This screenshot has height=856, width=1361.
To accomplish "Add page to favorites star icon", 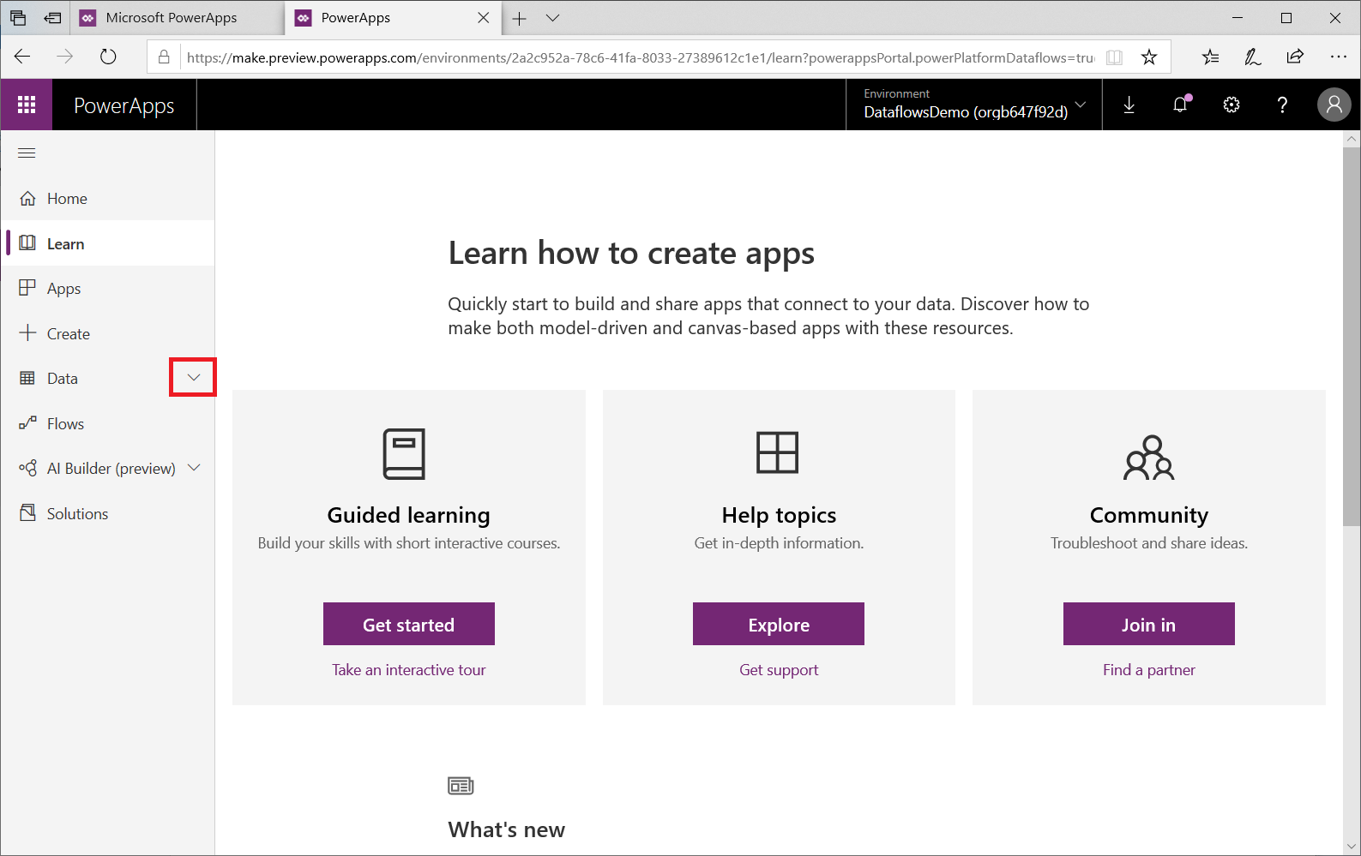I will point(1149,57).
